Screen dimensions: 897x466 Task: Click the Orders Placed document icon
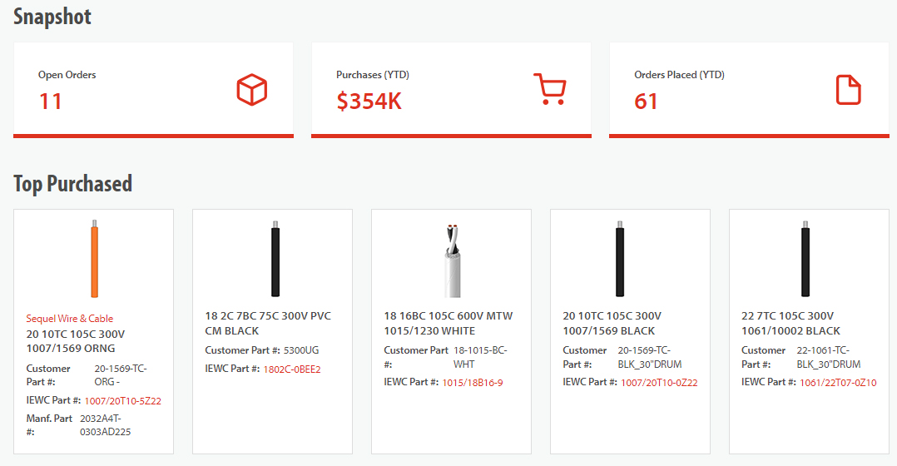[x=848, y=90]
